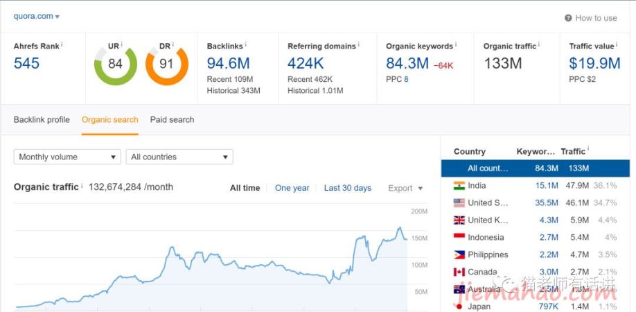Click the Traffic column info icon

pos(588,149)
